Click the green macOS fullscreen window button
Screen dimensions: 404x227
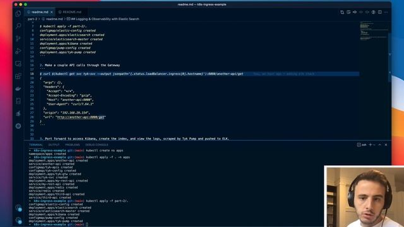(x=25, y=4)
